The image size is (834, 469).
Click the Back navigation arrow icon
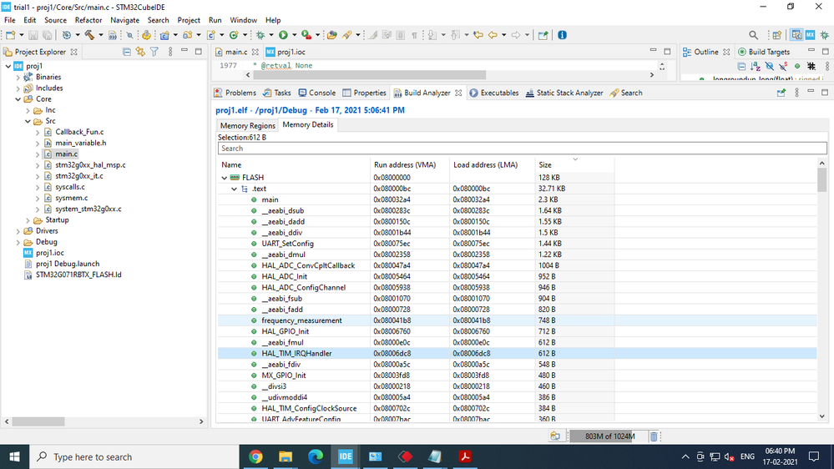(493, 35)
